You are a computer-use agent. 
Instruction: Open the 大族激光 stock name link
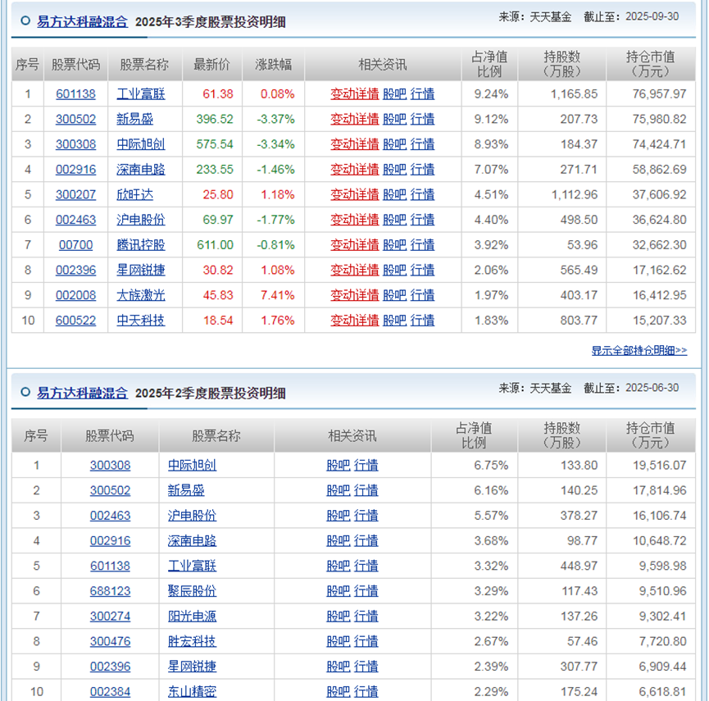pos(141,295)
